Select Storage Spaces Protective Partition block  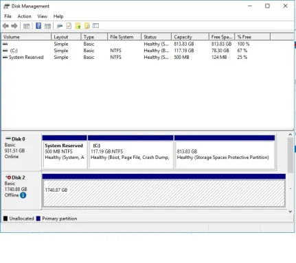coord(225,152)
